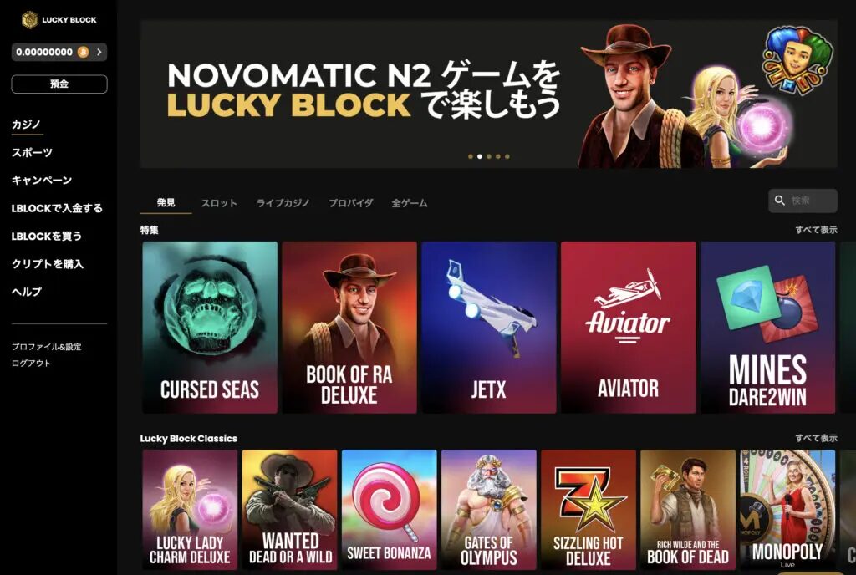
Task: Open the JetX game tile
Action: click(488, 328)
